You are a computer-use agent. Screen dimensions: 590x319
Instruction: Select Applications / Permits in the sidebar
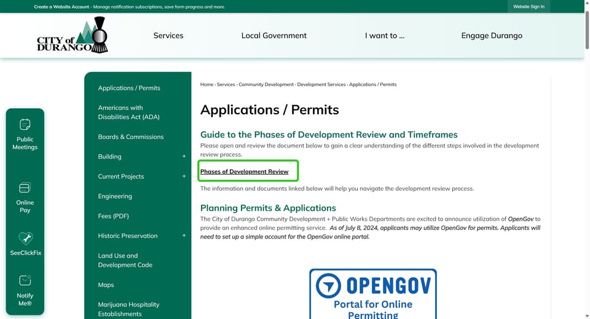pyautogui.click(x=129, y=88)
